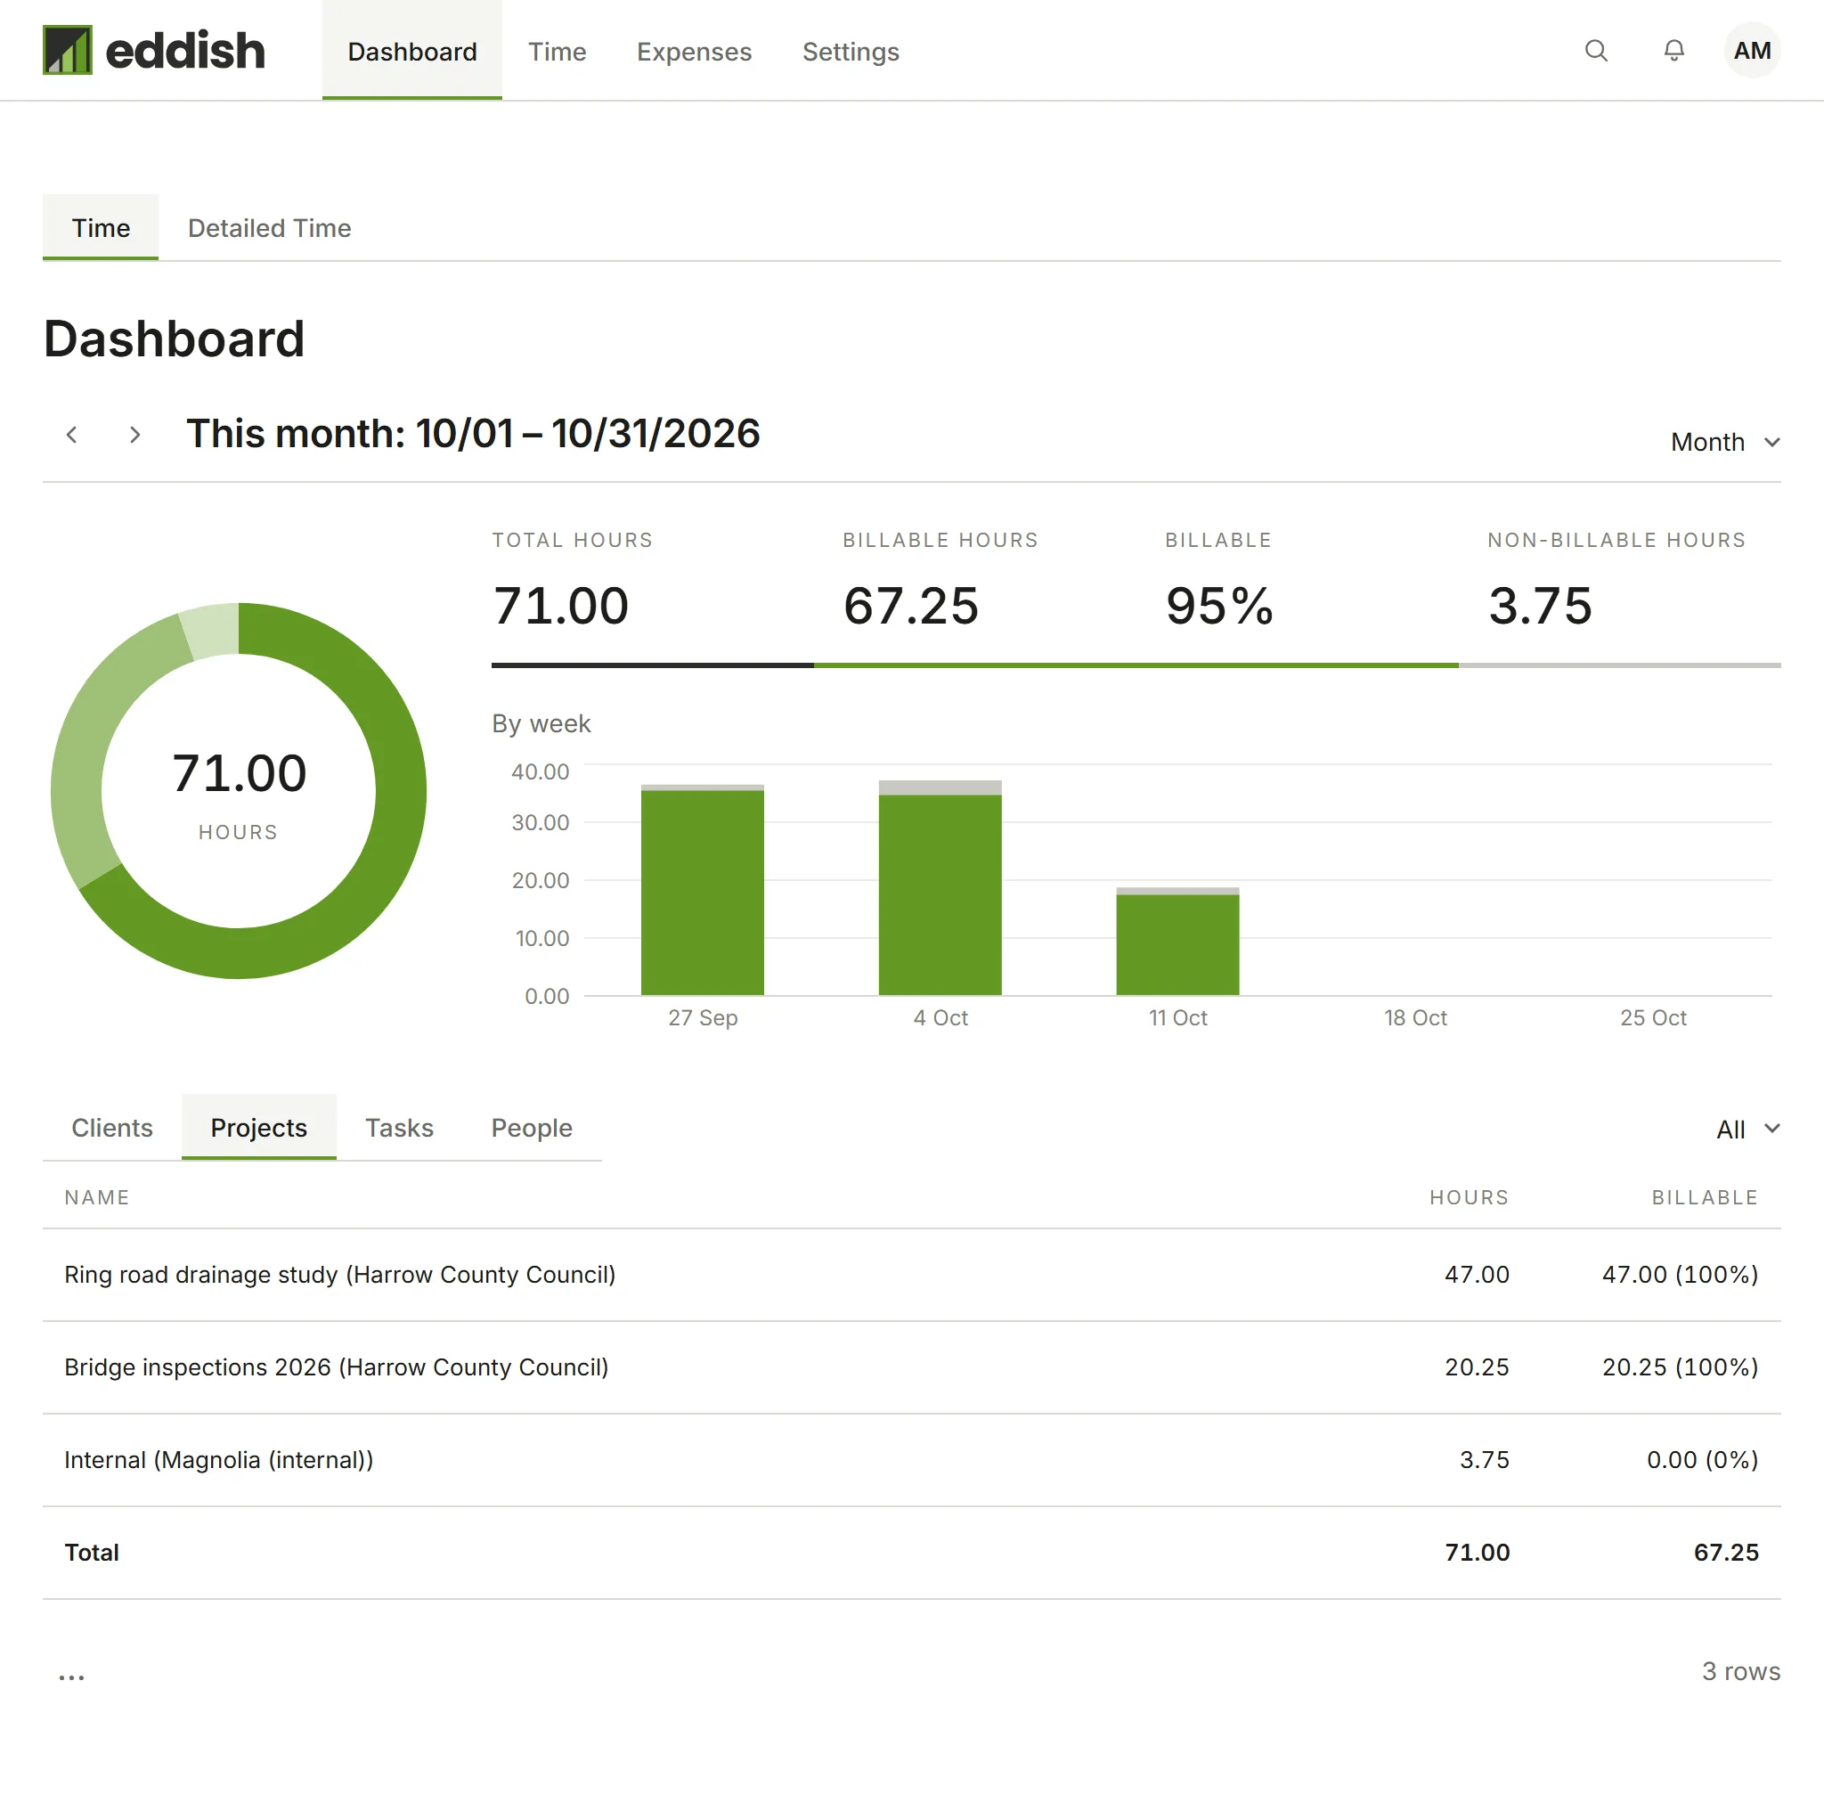Click the This month date range heading

click(x=473, y=434)
